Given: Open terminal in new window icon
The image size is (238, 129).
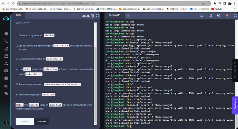Looking at the screenshot, I should [210, 16].
